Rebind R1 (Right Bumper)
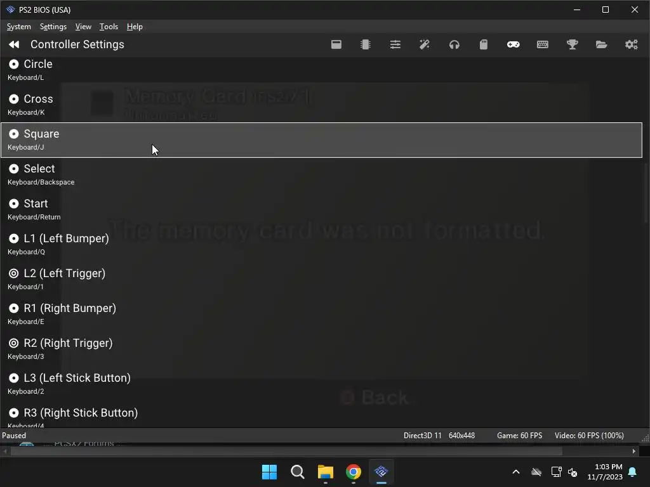650x487 pixels. 321,314
